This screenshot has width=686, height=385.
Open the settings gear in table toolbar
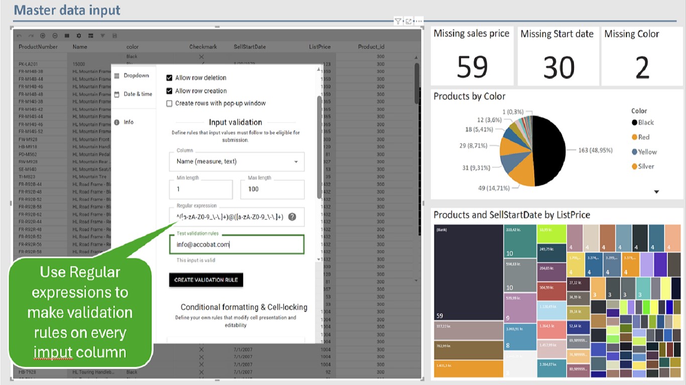click(79, 36)
